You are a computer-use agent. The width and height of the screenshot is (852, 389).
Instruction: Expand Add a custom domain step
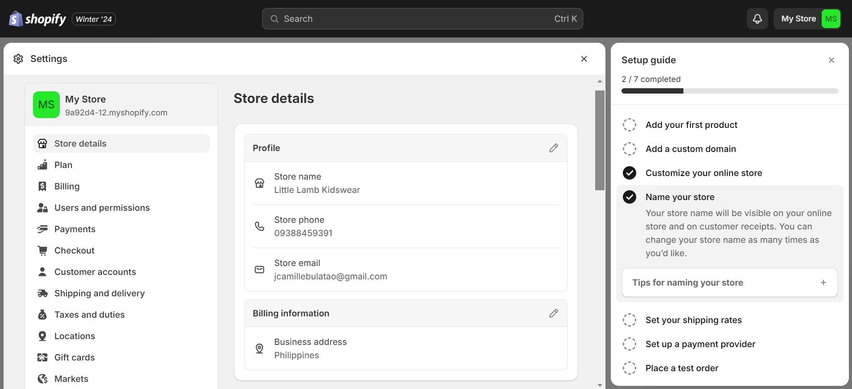point(691,149)
